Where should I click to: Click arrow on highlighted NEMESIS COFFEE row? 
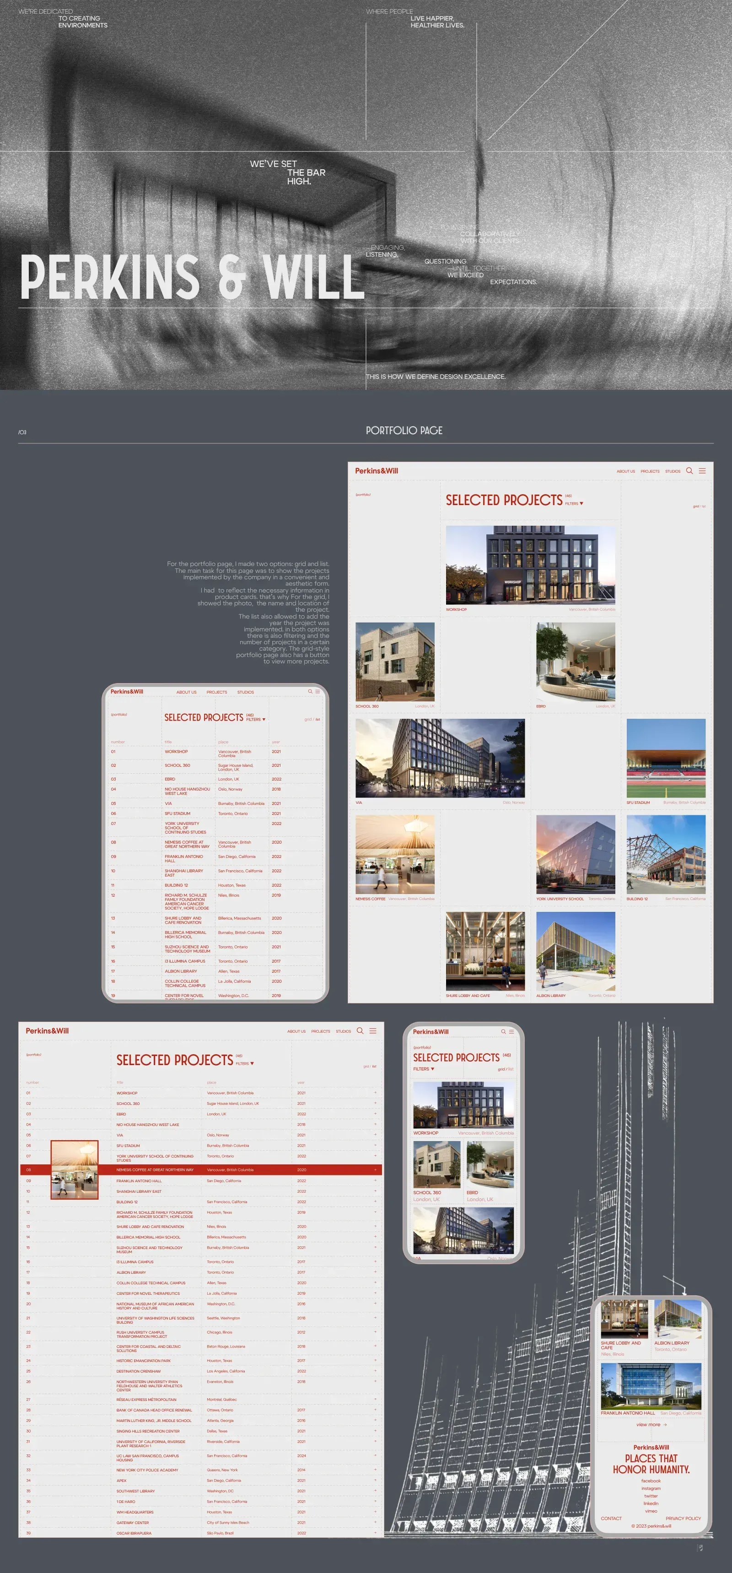(x=375, y=1170)
